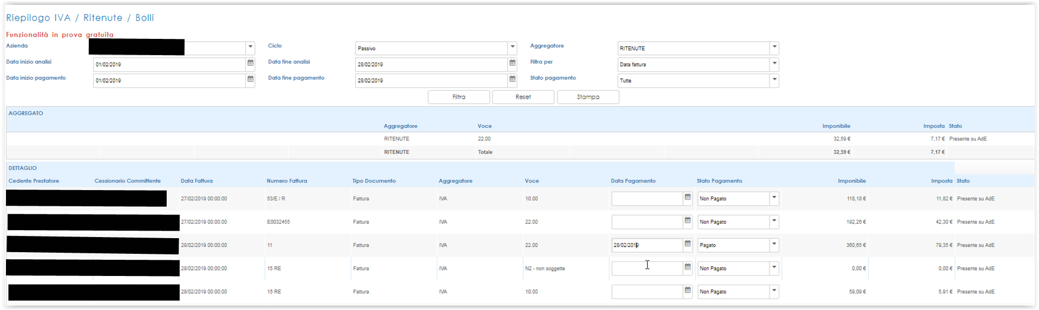Click payment date field for invoice 53/E / R
The height and width of the screenshot is (310, 1039).
click(x=647, y=198)
